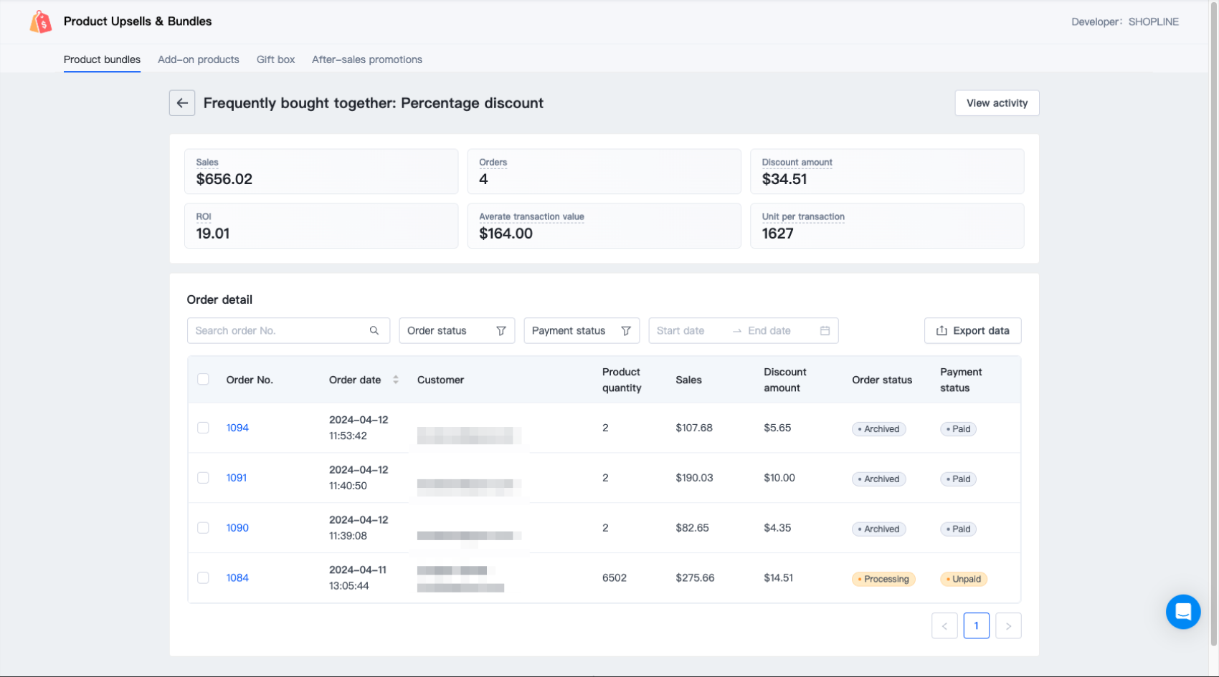Click the search magnifier icon
Viewport: 1219px width, 677px height.
coord(374,331)
